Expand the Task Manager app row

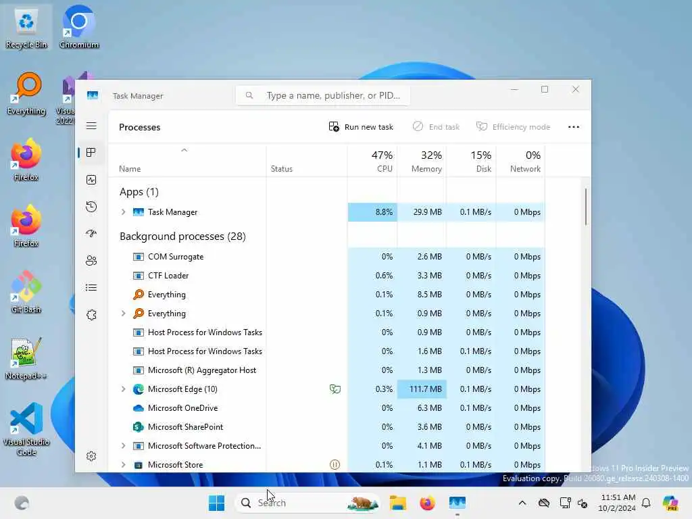123,212
